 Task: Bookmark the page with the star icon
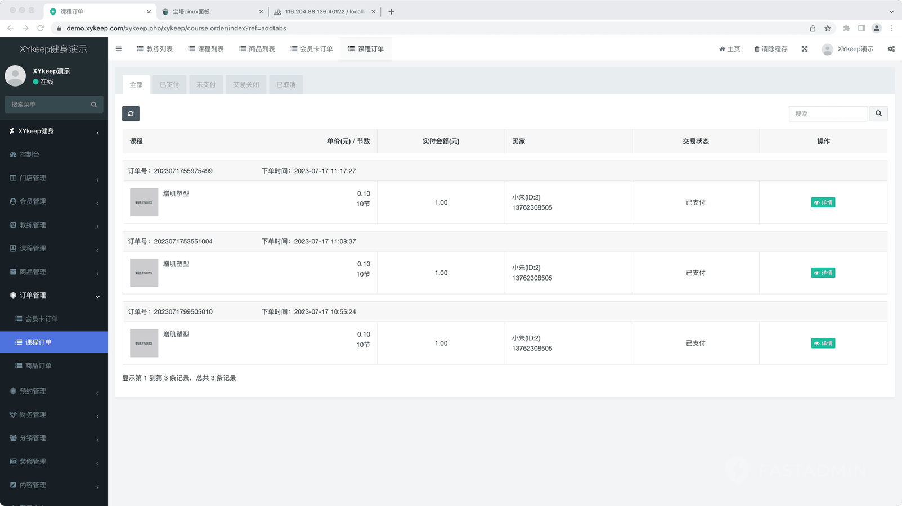click(x=828, y=28)
